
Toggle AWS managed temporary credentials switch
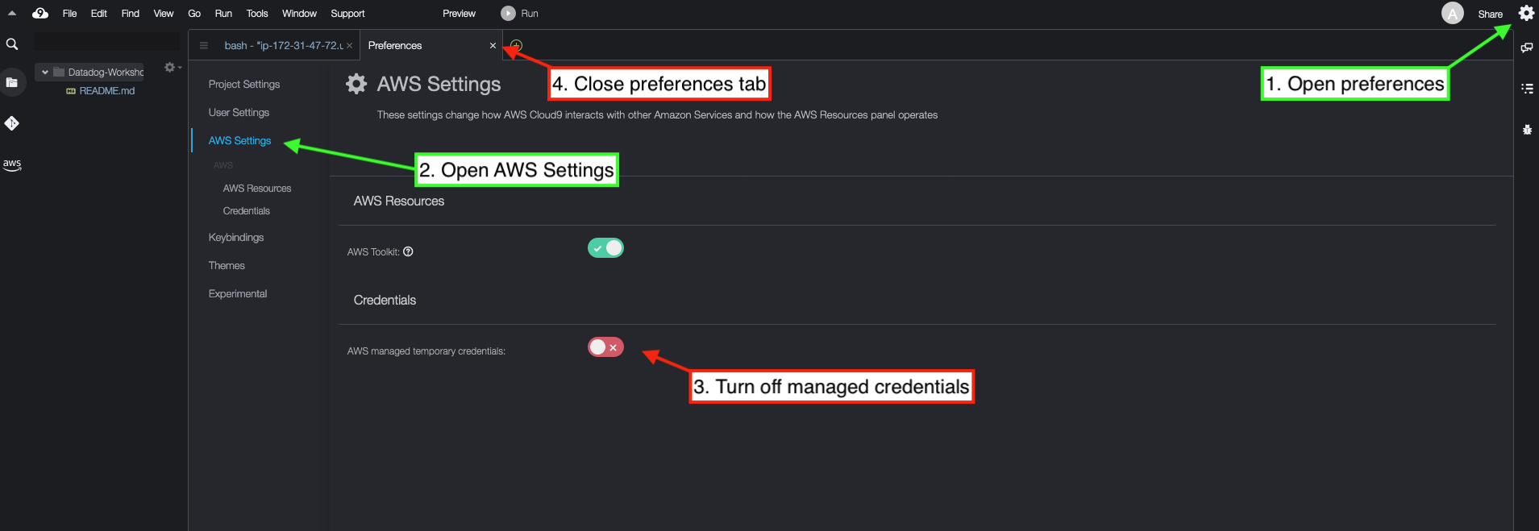605,347
